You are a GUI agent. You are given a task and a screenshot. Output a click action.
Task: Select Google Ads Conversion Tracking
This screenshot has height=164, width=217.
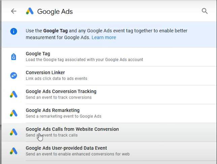(109, 94)
